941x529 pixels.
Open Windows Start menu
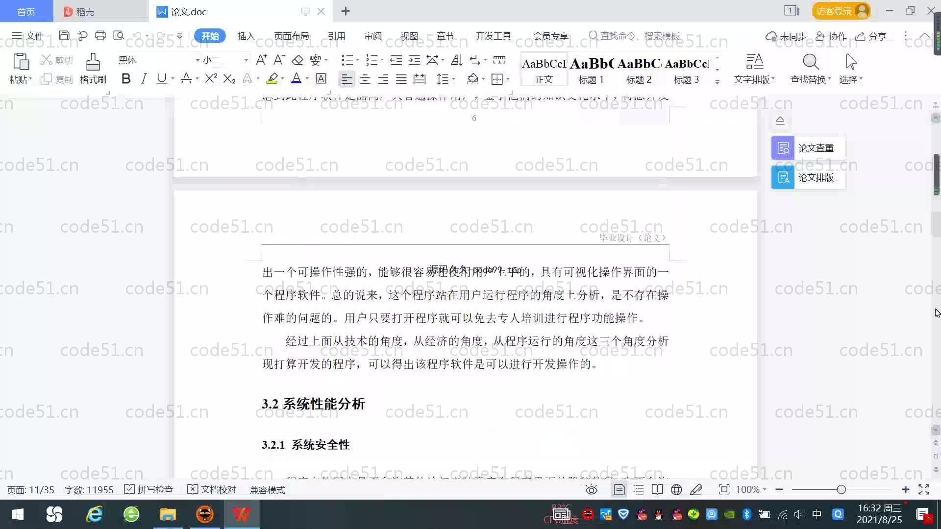point(18,514)
